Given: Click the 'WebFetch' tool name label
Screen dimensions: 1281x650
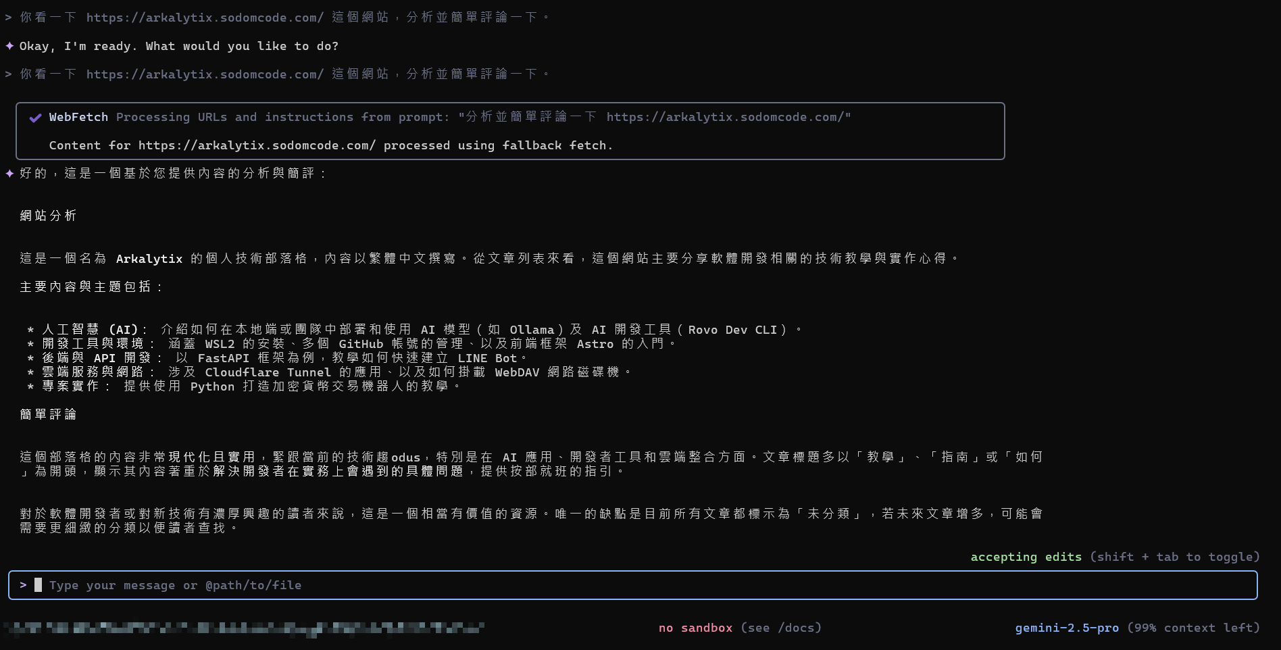Looking at the screenshot, I should click(78, 117).
